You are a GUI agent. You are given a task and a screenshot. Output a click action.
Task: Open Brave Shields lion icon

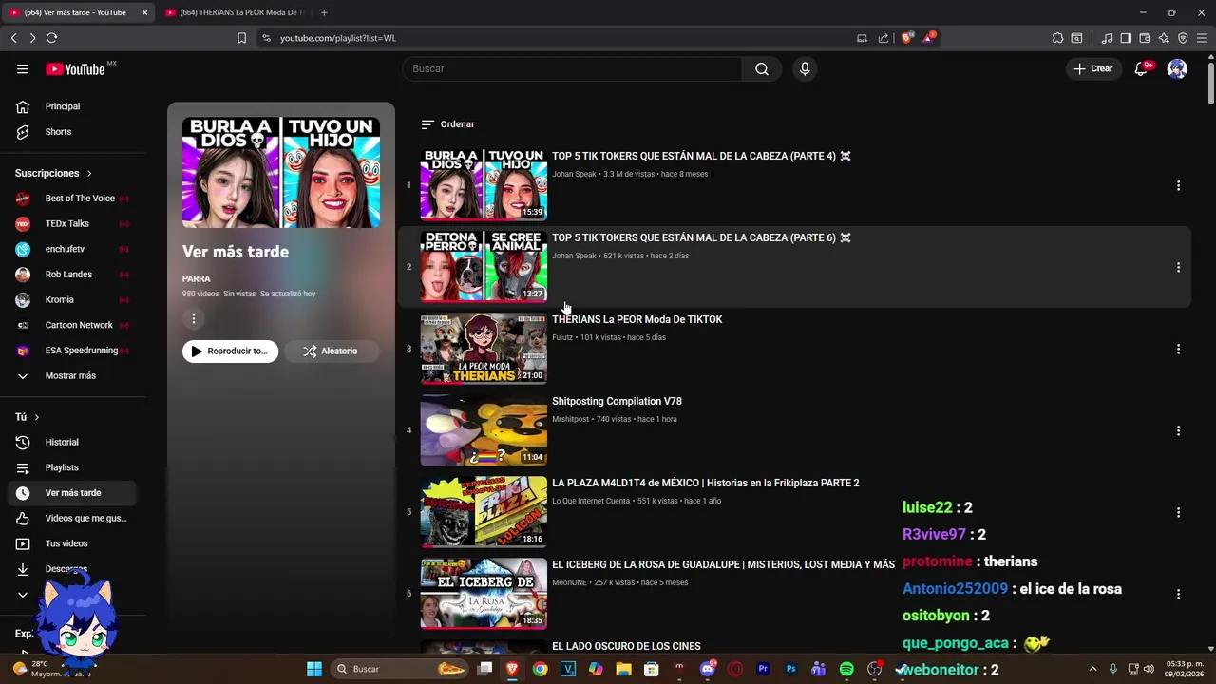(906, 38)
